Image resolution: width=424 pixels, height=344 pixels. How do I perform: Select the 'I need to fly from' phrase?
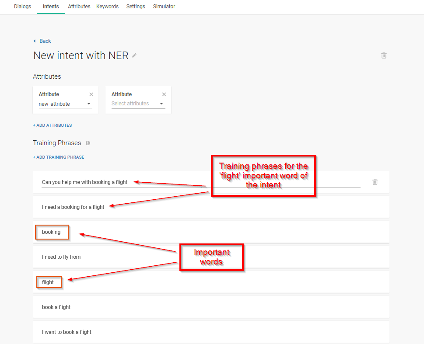point(61,257)
